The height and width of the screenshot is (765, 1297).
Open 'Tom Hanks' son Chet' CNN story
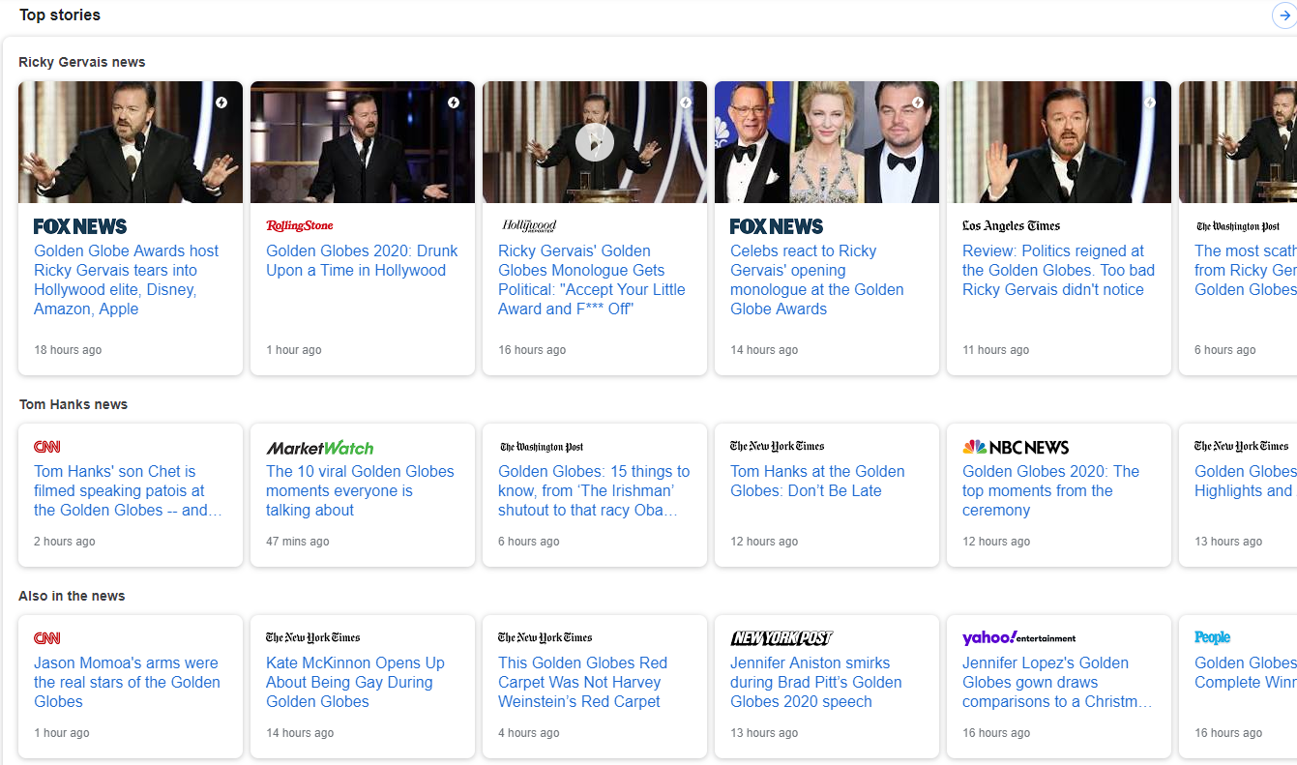[x=128, y=491]
